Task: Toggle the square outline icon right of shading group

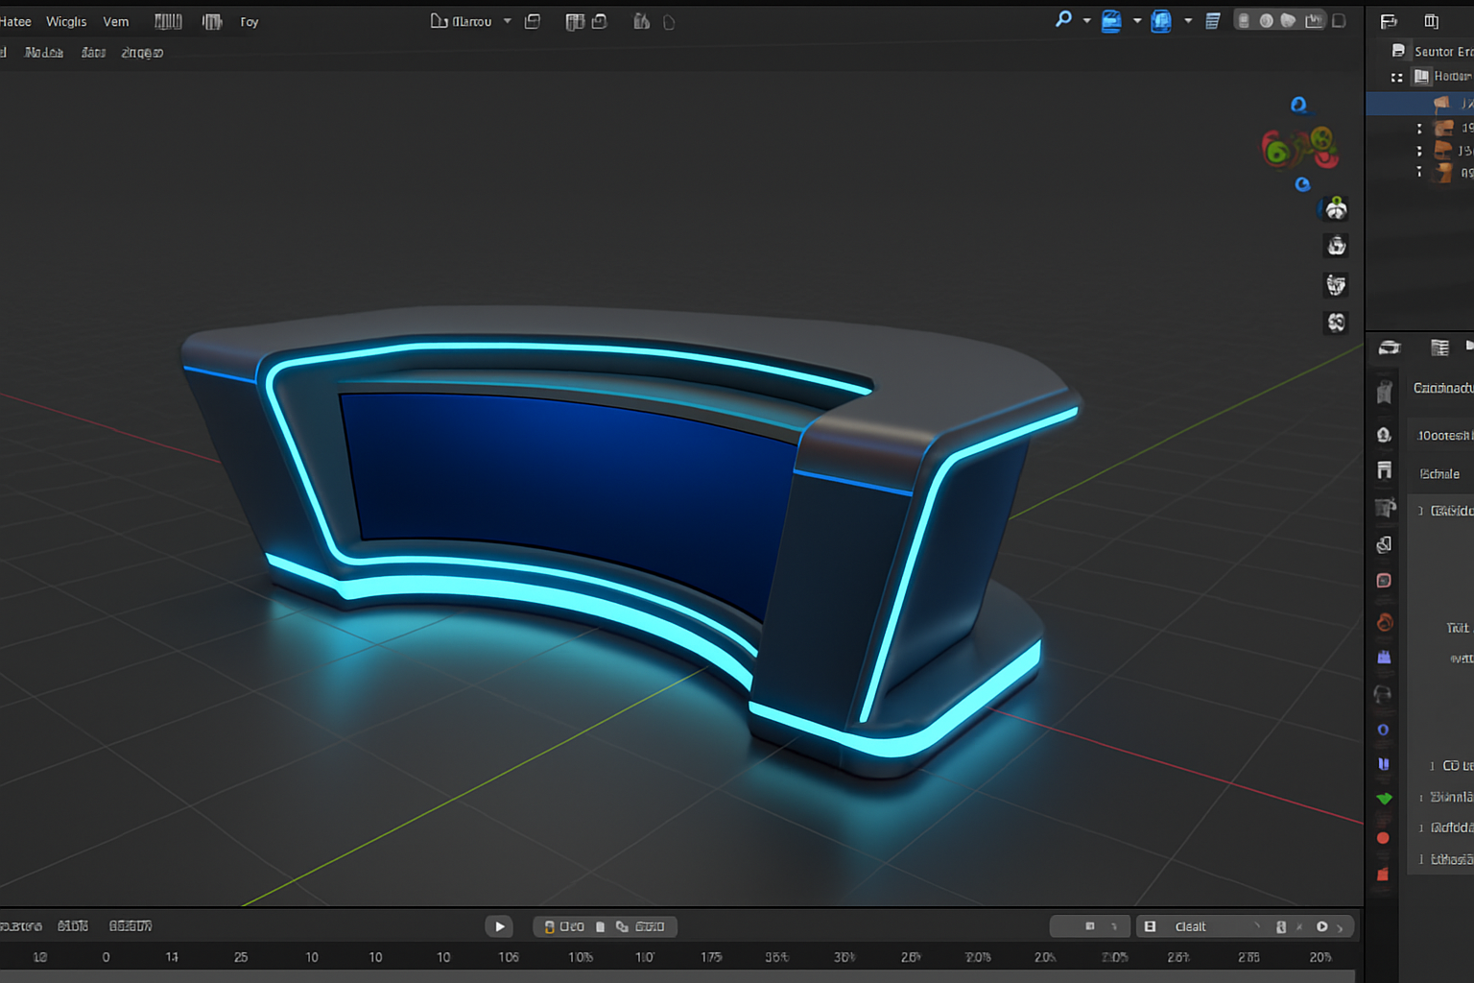Action: coord(1340,20)
